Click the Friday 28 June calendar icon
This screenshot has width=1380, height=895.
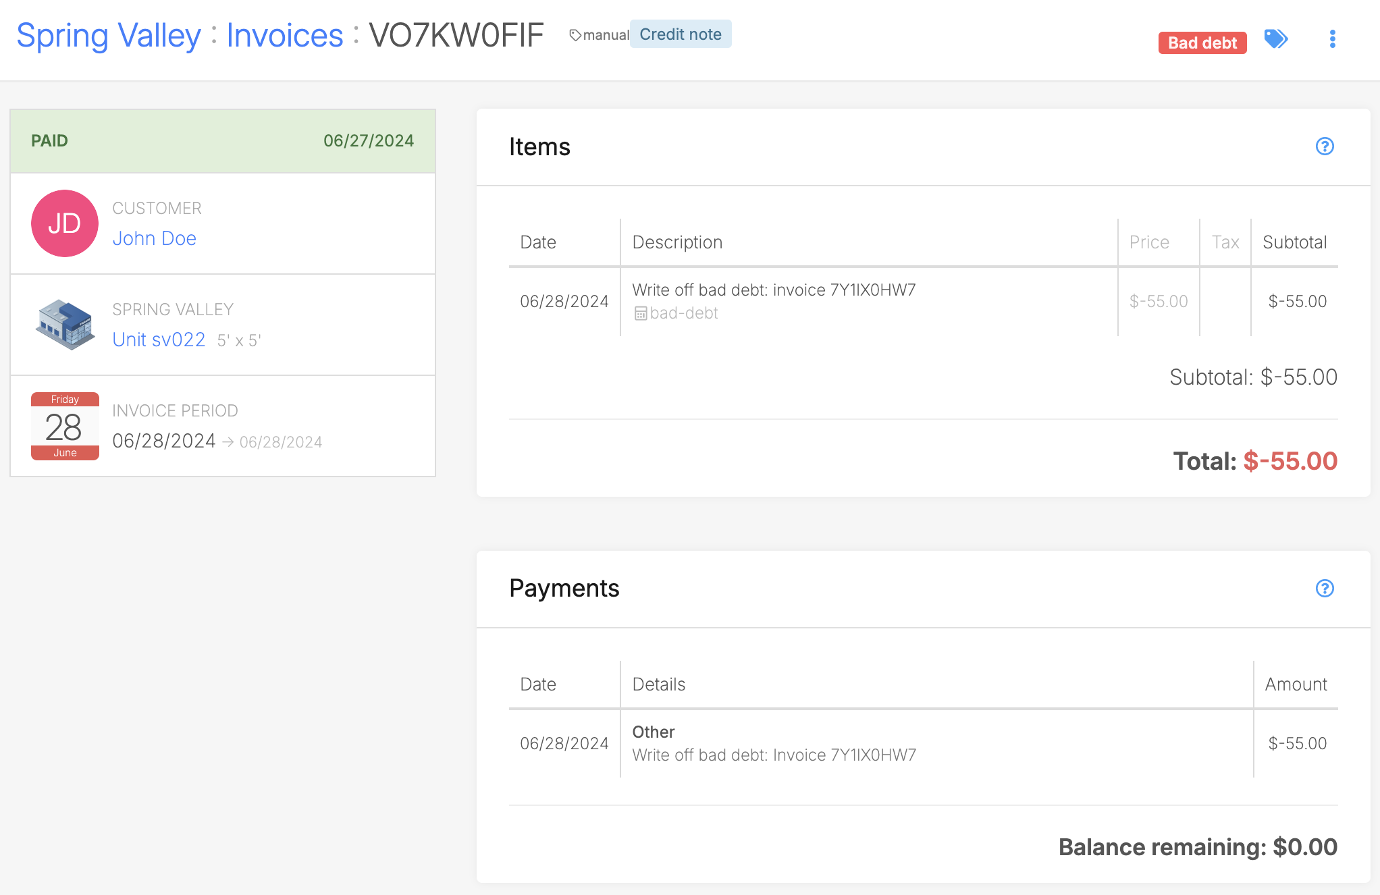point(65,426)
